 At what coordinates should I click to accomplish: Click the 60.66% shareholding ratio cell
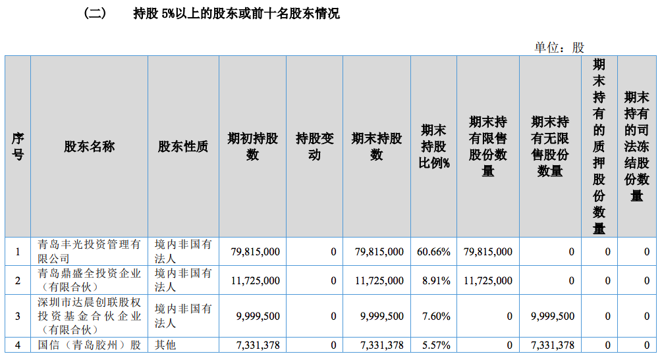tap(433, 251)
